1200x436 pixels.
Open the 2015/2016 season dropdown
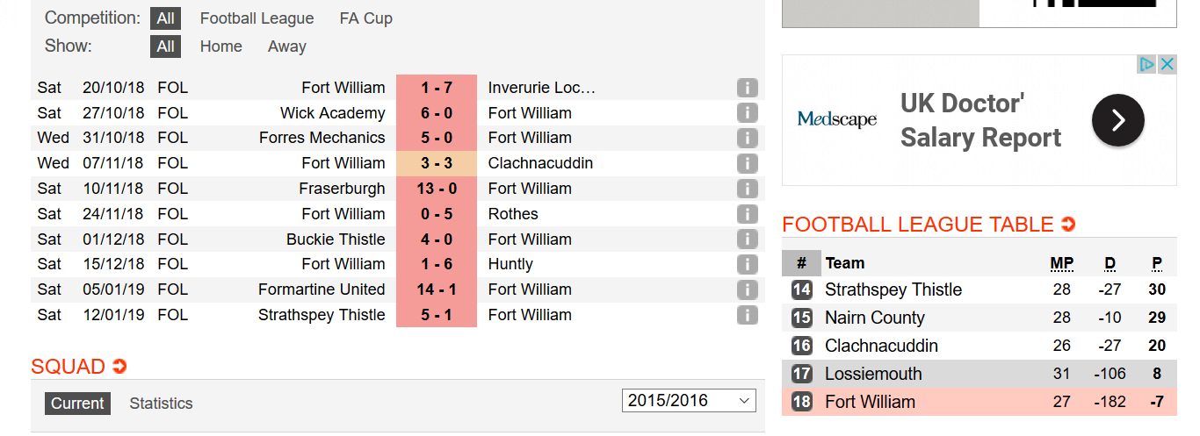(689, 400)
